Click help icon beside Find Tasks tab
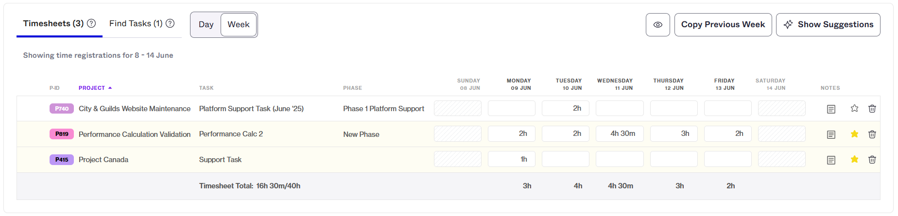898x216 pixels. [170, 23]
